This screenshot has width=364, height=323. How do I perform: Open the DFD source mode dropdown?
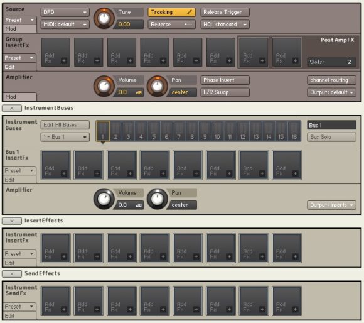coord(65,12)
